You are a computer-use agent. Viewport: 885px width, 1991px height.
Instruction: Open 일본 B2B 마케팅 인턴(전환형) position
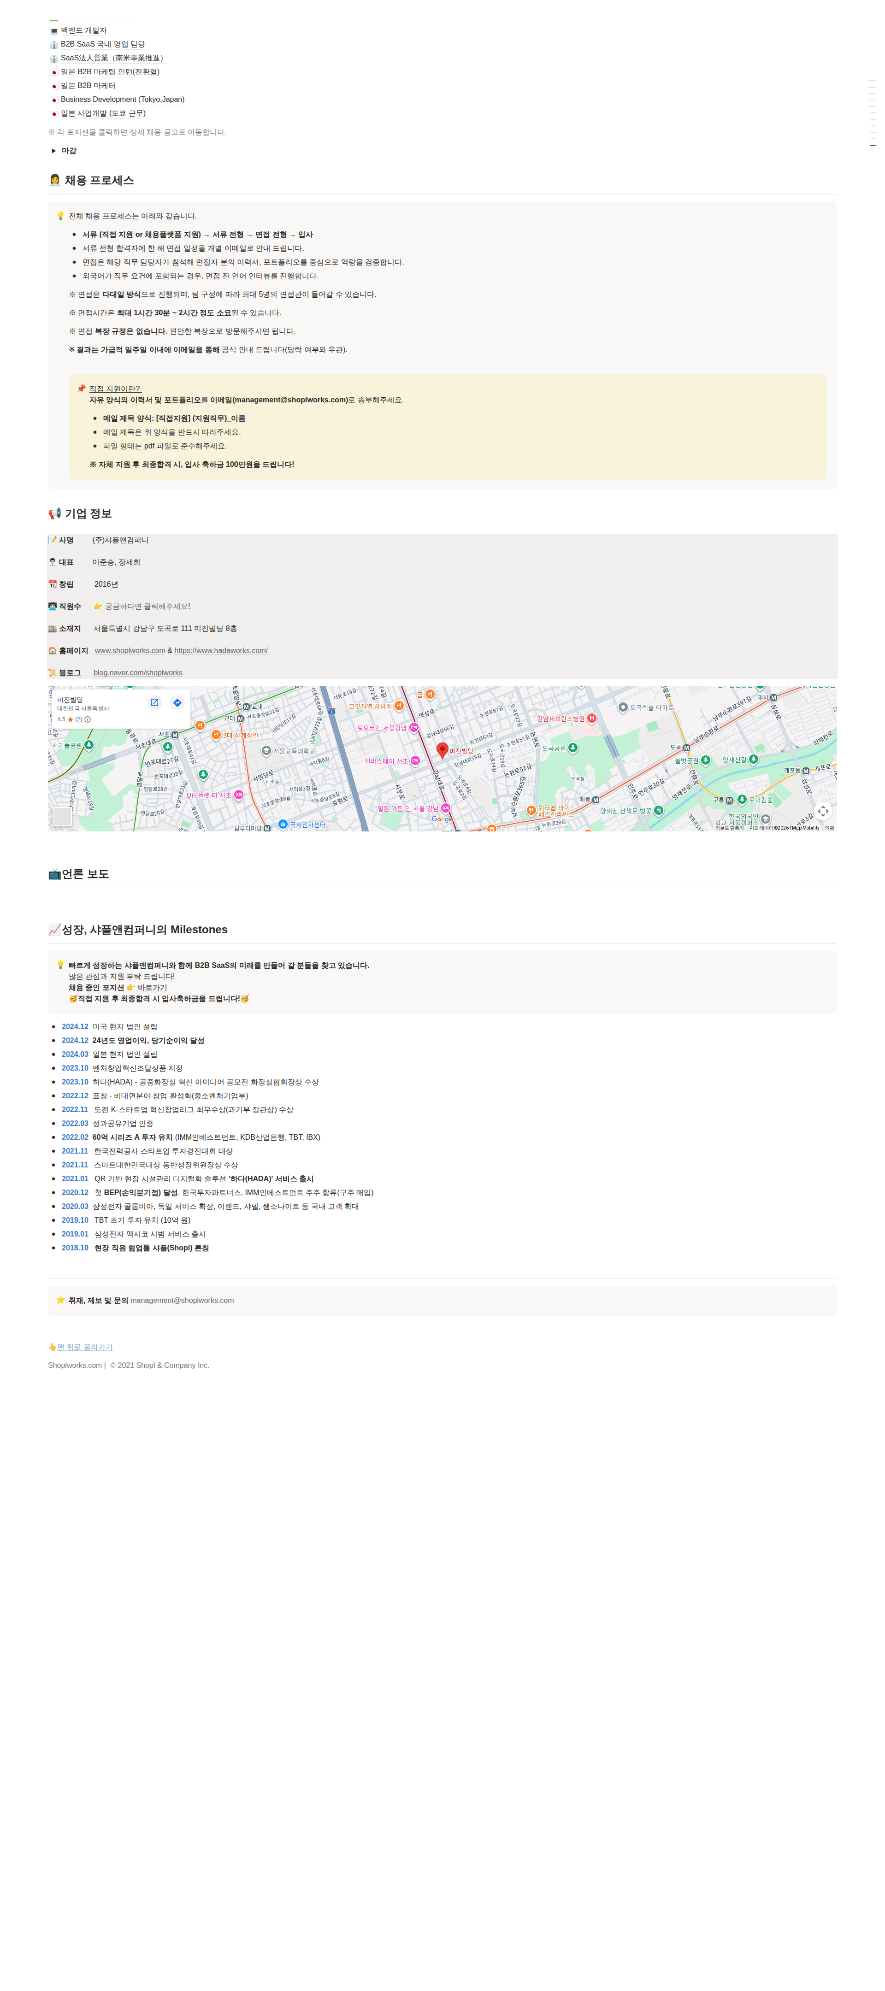pos(110,72)
